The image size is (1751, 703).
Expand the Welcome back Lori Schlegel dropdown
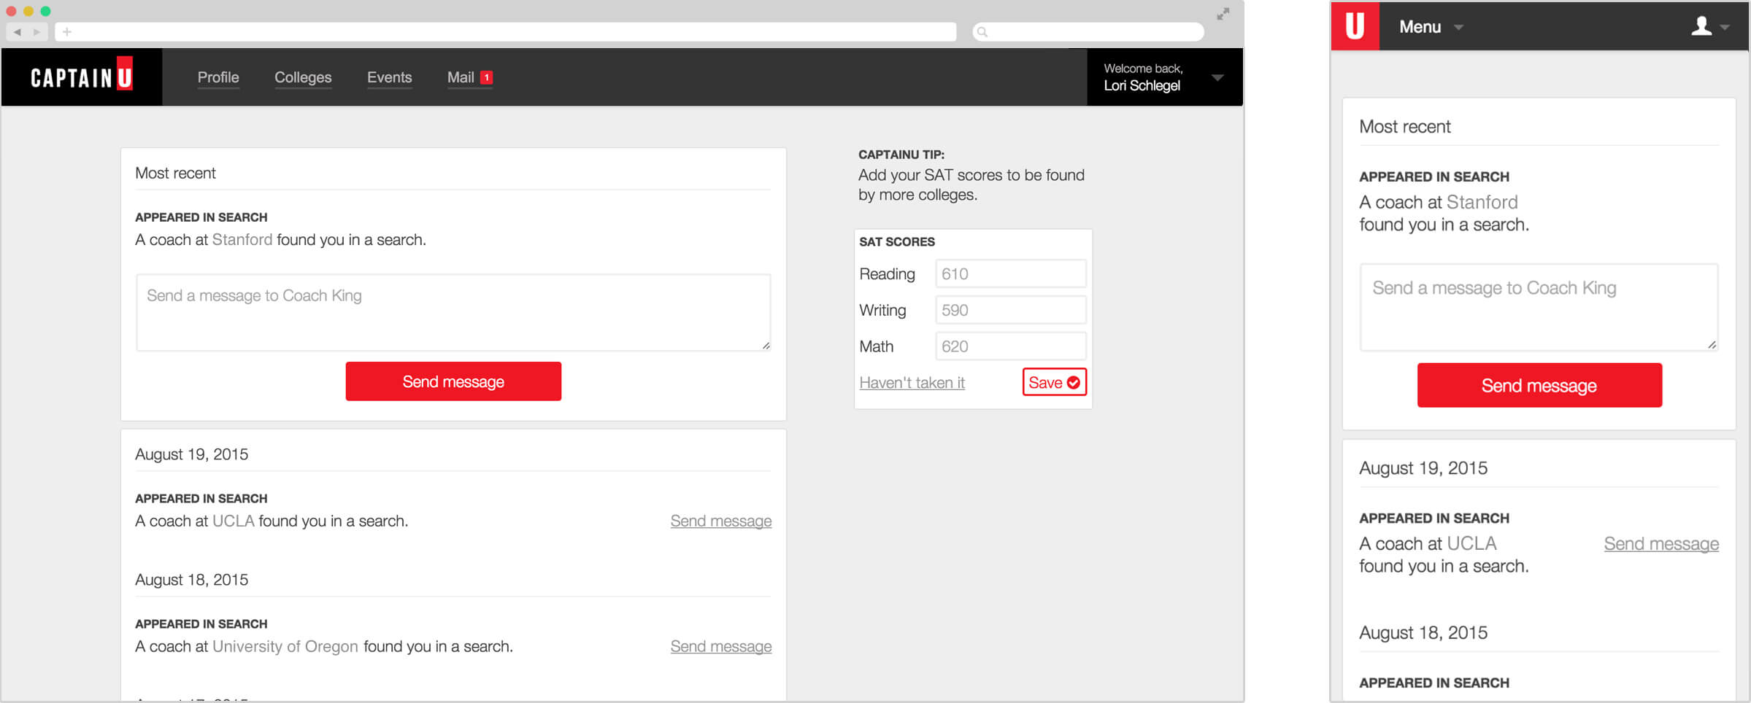tap(1217, 77)
